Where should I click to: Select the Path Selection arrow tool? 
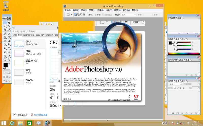click(5, 49)
